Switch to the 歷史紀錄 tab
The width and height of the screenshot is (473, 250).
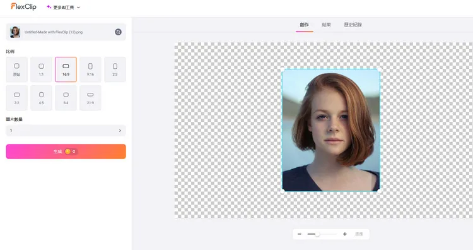(353, 25)
